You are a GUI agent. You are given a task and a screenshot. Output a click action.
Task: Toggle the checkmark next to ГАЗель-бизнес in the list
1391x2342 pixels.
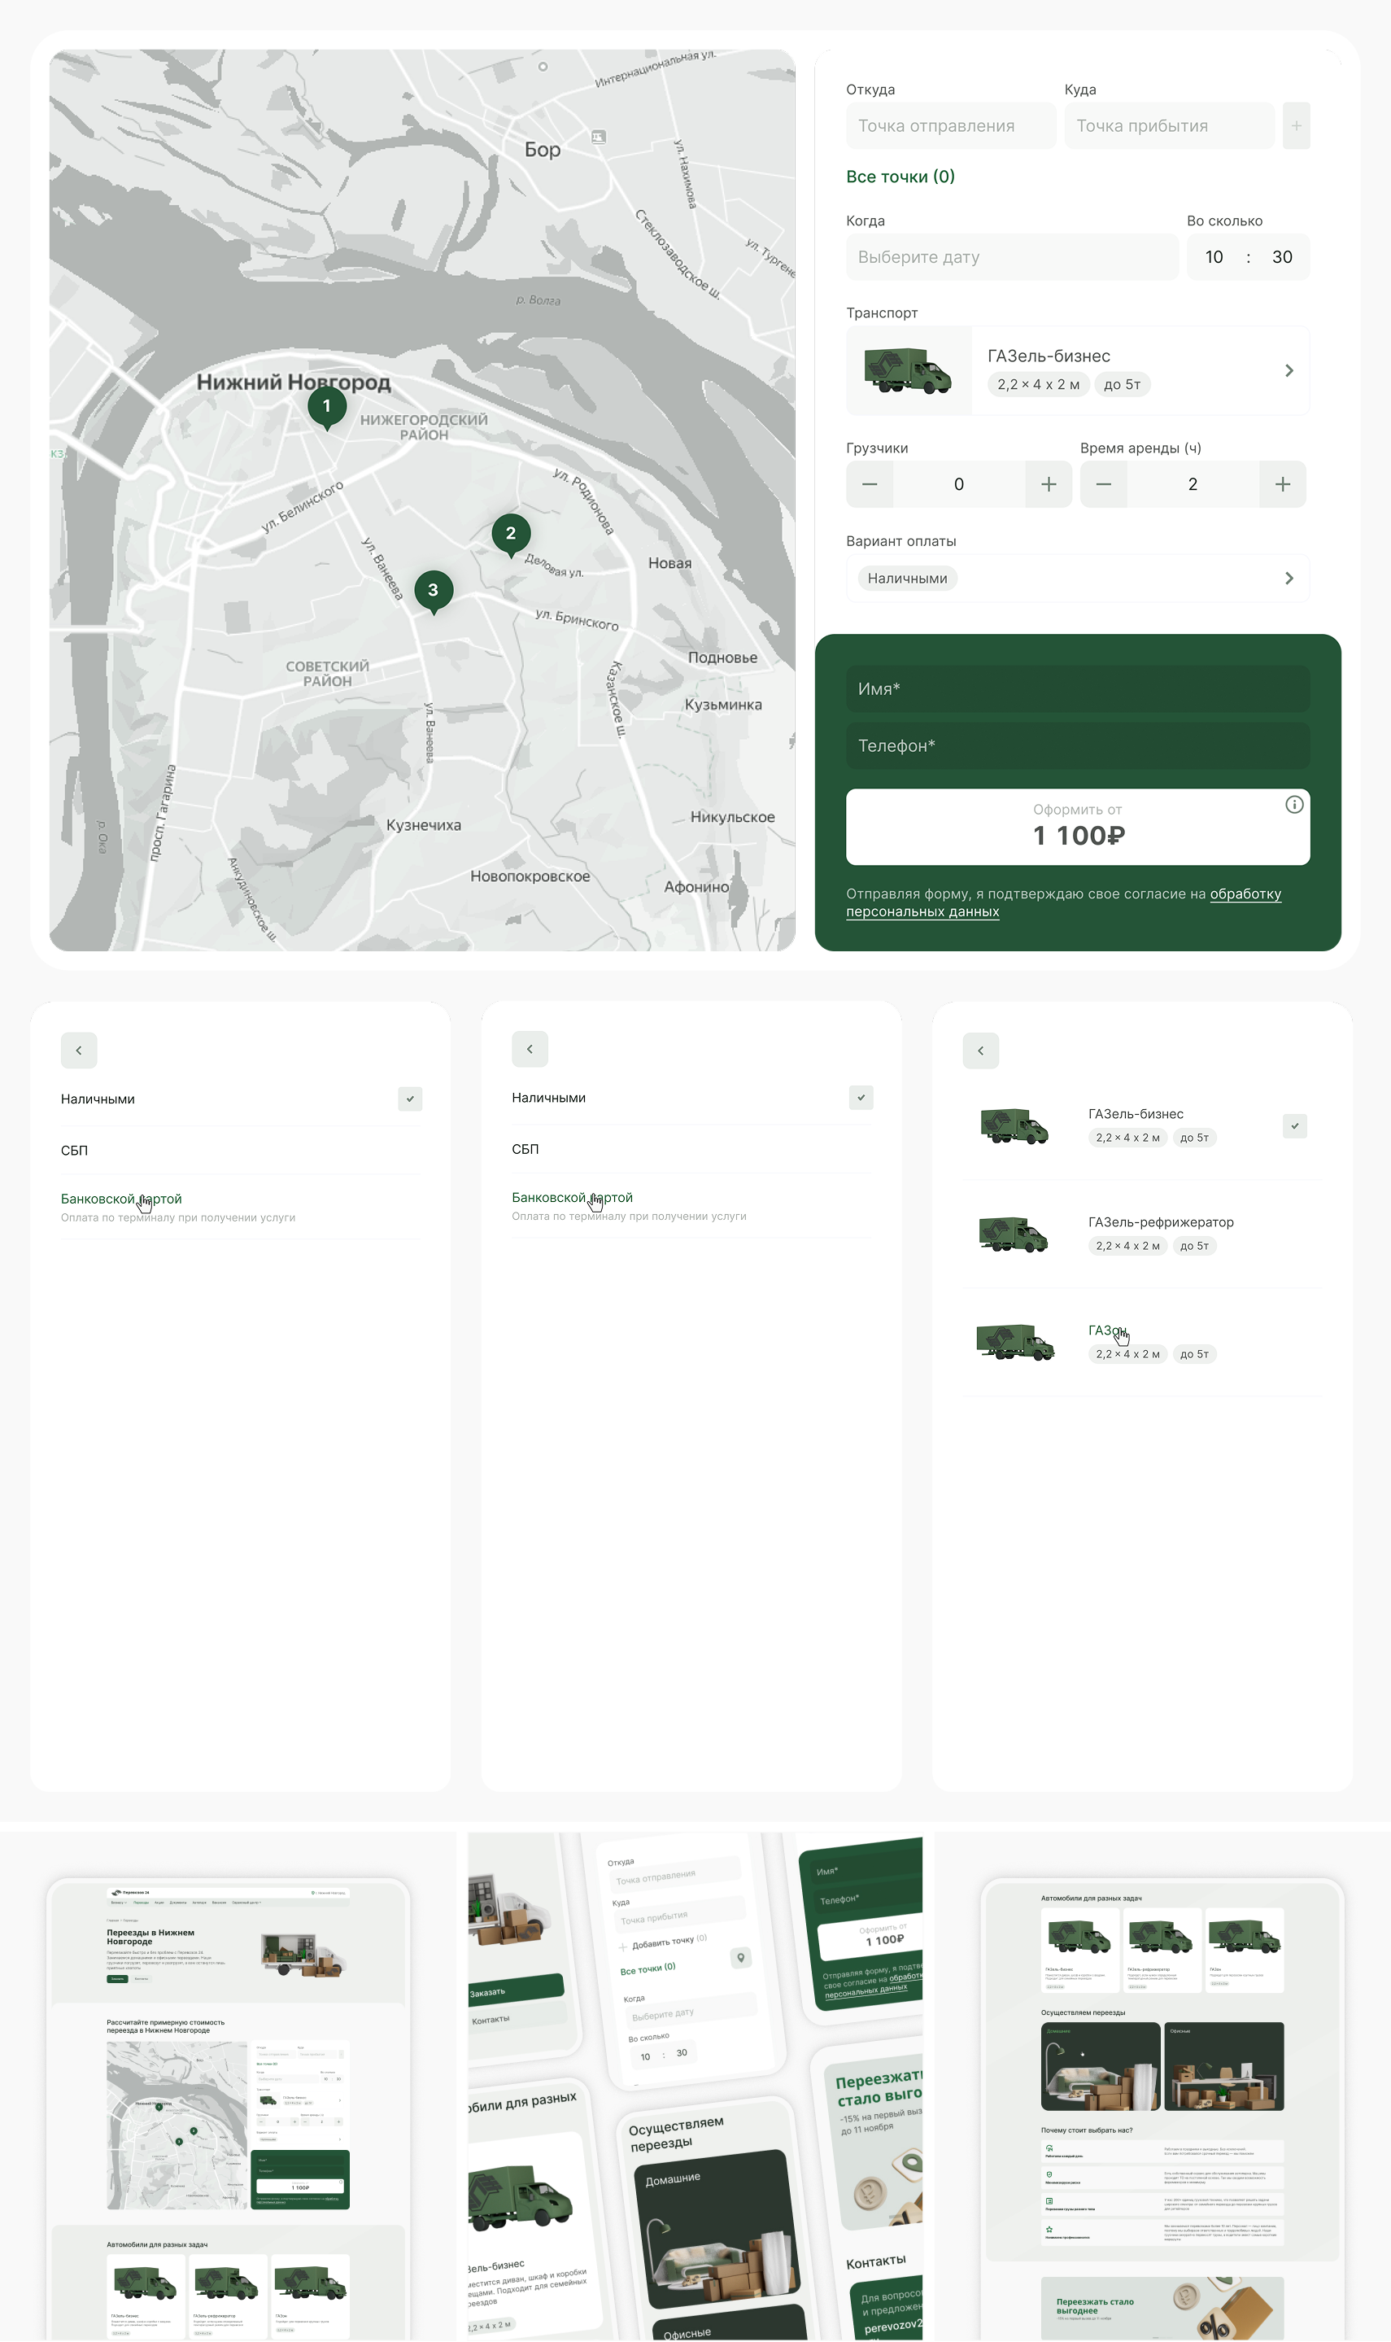[1293, 1126]
